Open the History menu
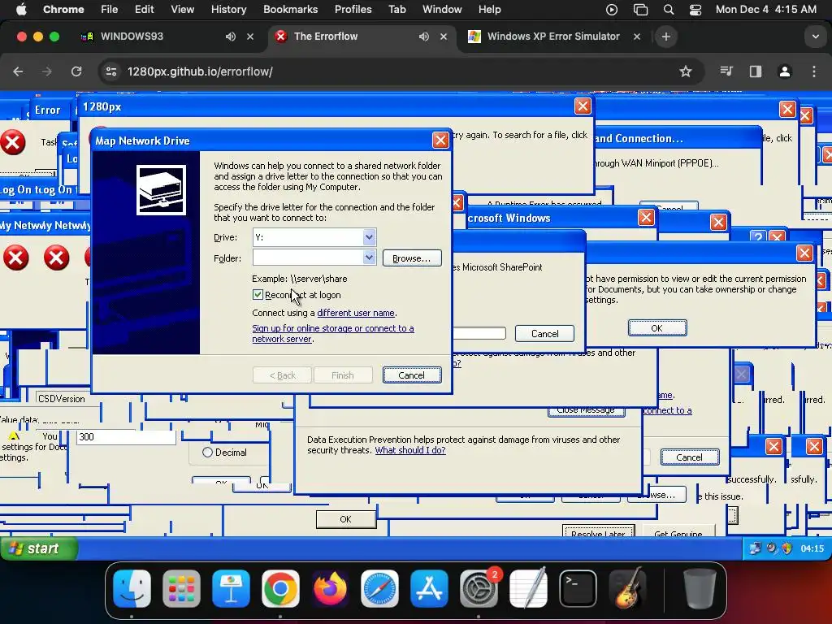The height and width of the screenshot is (624, 832). pos(228,10)
